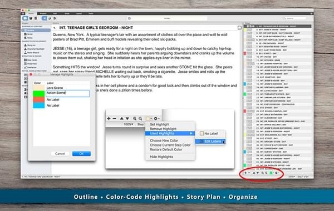Click the Action Scene label text field
Image resolution: width=334 pixels, height=211 pixels.
(67, 93)
